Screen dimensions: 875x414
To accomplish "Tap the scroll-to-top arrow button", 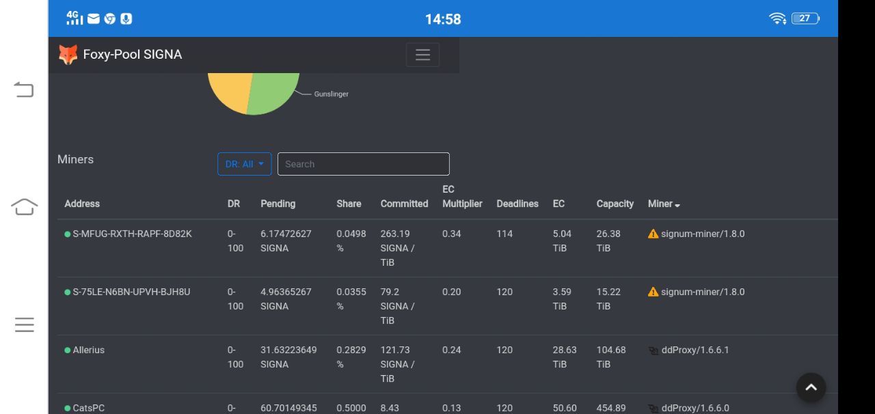I will [x=811, y=387].
